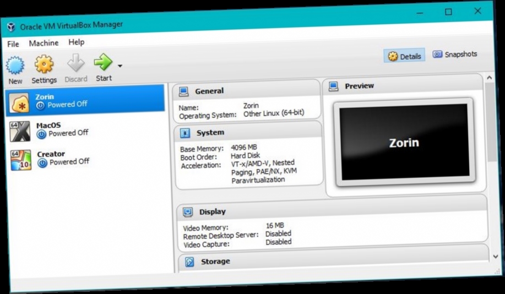
Task: Click the Display section icon
Action: (188, 212)
